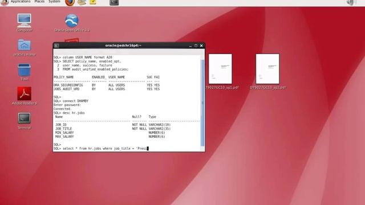Click the 'Enter password:' prompt text
The width and height of the screenshot is (365, 205).
click(67, 105)
